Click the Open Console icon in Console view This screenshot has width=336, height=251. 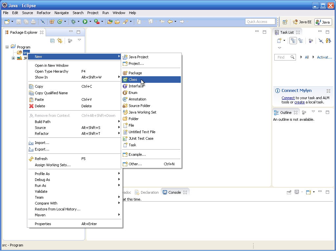(x=308, y=192)
